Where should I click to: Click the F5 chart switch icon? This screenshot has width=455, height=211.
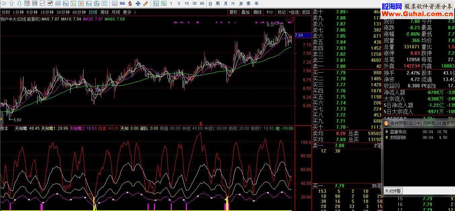[x=156, y=3]
